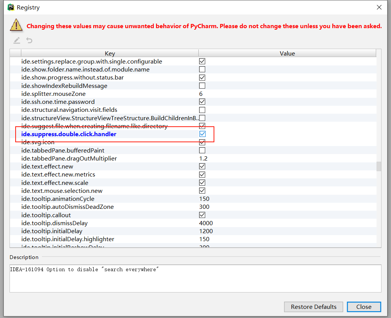Select the ide.tooltip.callout key text

[x=46, y=215]
